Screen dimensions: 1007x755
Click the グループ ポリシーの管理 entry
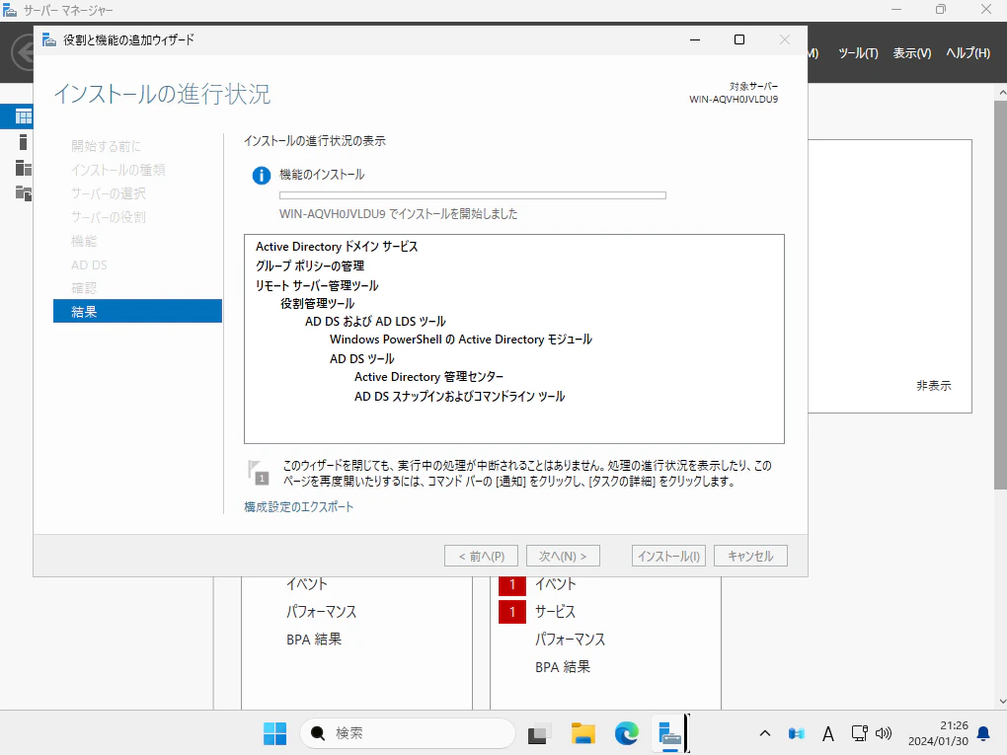pyautogui.click(x=310, y=265)
